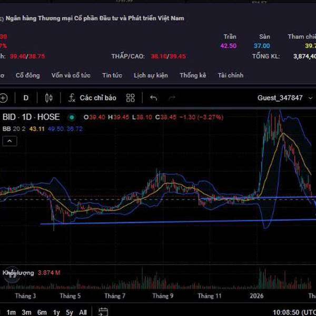
Task: Click the Khối lượng volume legend
Action: click(x=18, y=273)
